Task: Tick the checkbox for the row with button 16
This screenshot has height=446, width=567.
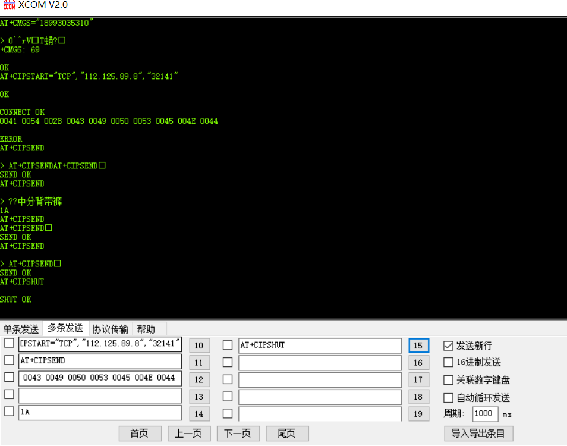Action: click(228, 362)
